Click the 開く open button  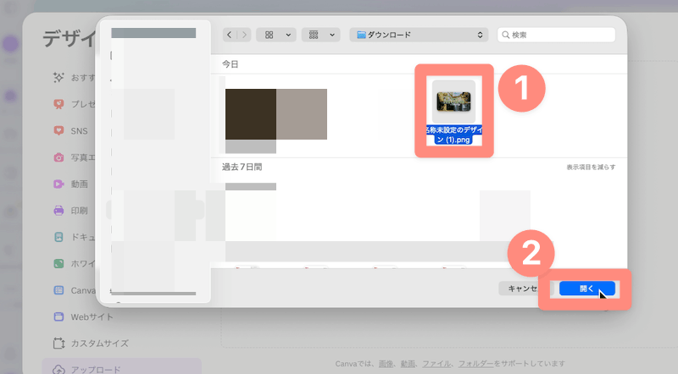tap(586, 289)
